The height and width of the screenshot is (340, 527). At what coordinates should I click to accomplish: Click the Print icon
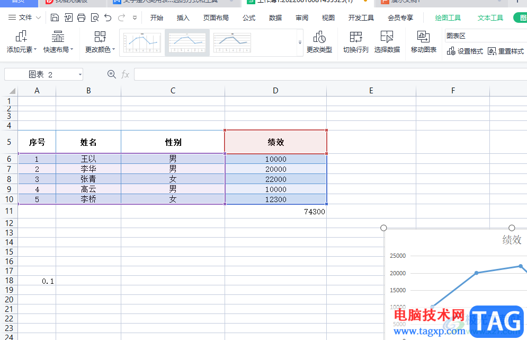click(x=82, y=18)
